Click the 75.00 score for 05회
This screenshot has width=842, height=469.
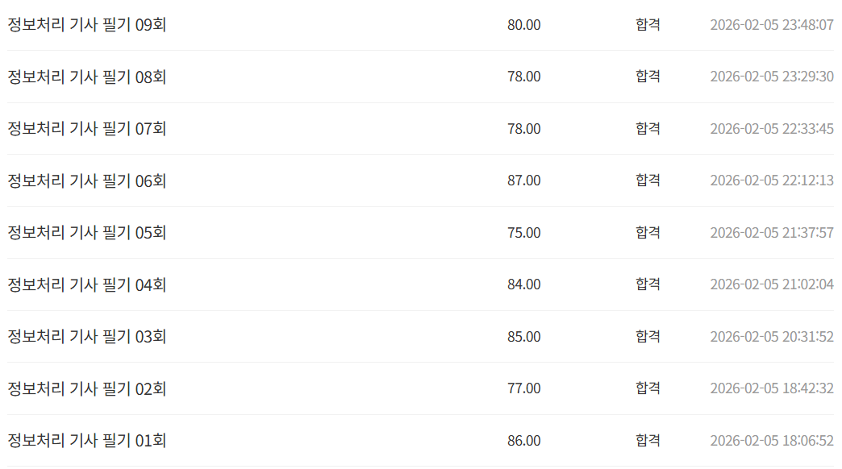point(524,232)
